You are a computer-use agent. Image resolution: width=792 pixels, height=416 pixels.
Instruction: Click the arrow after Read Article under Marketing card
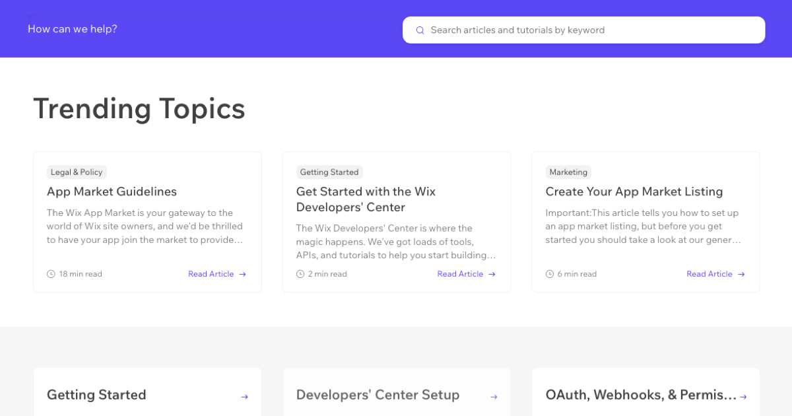pos(742,273)
